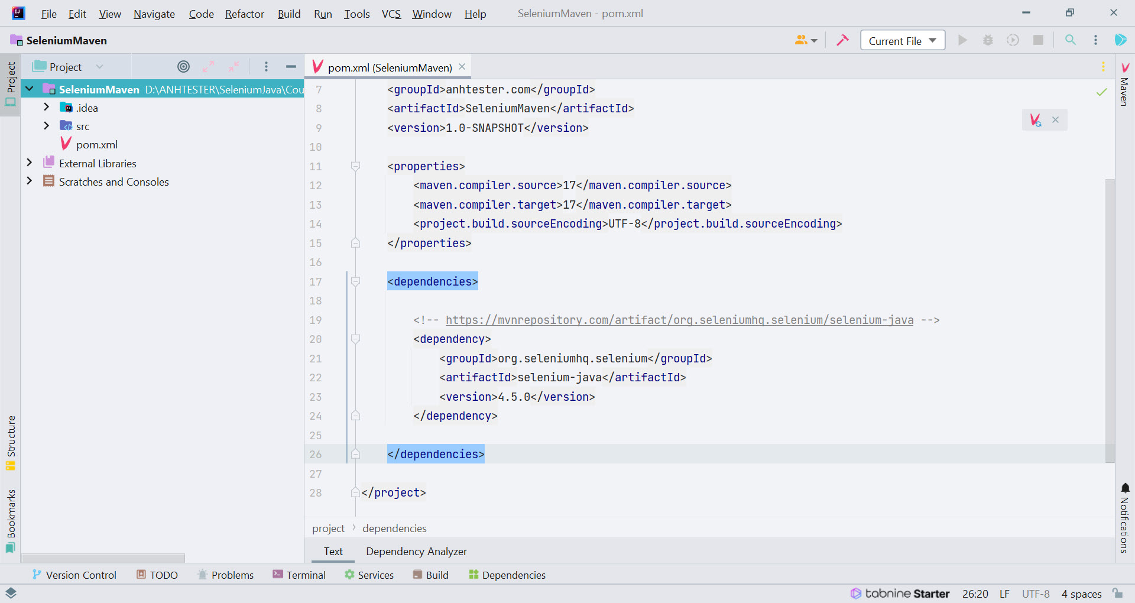Switch to Dependency Analyzer tab
The width and height of the screenshot is (1135, 603).
416,551
